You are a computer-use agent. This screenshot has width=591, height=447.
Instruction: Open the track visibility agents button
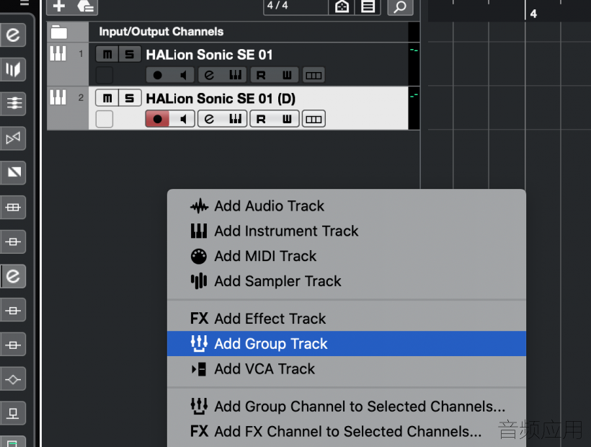coord(342,6)
